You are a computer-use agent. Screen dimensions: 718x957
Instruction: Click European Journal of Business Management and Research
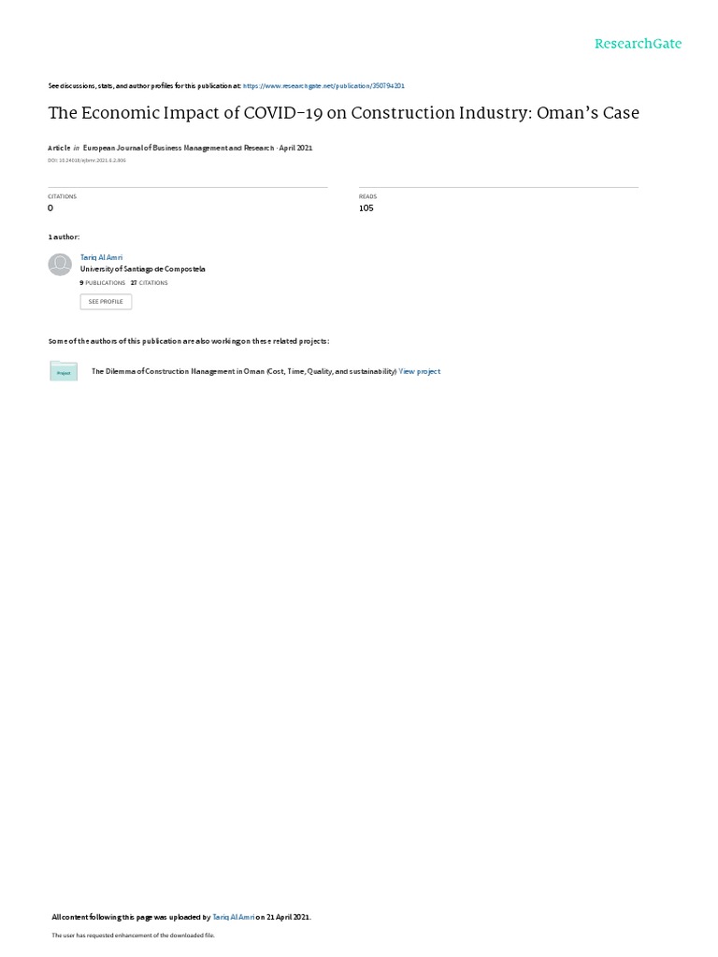179,148
